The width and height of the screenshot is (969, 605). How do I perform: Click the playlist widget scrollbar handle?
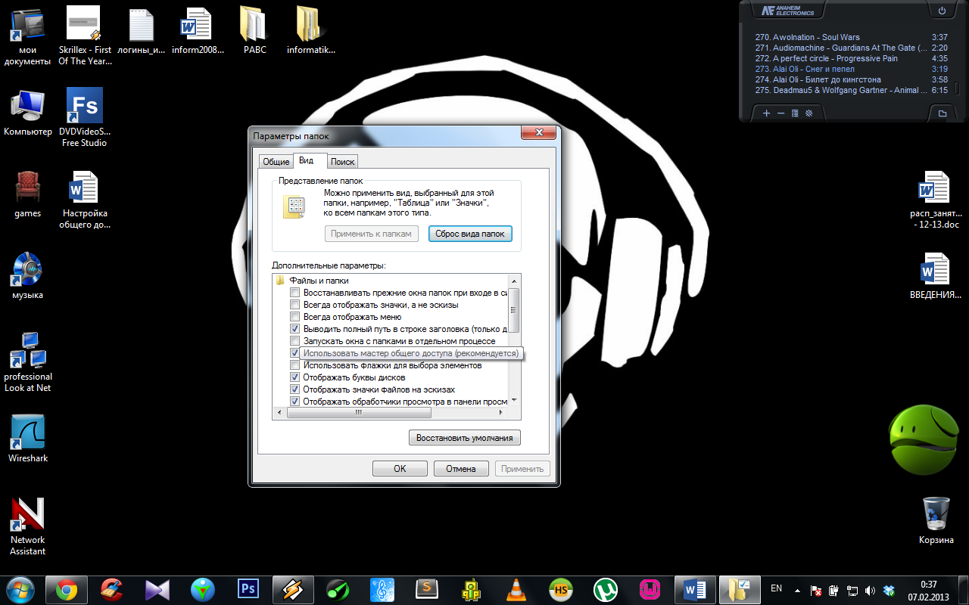click(957, 88)
